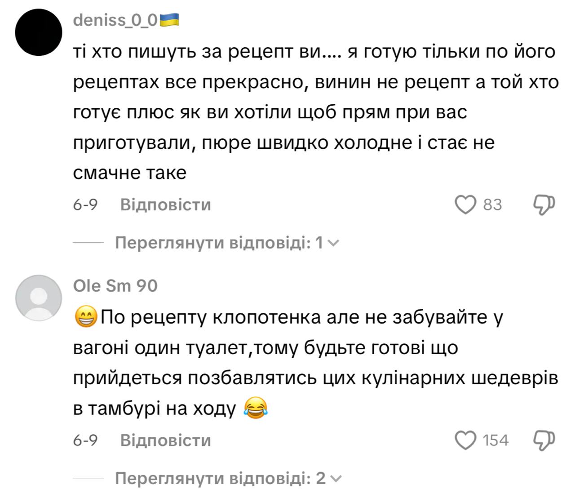The width and height of the screenshot is (575, 498).
Task: Click the 6-9 date on deniss_0_0's comment
Action: click(85, 205)
